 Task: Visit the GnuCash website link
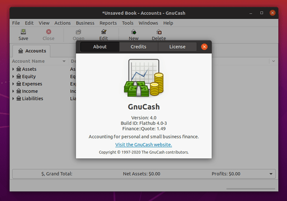pyautogui.click(x=143, y=145)
